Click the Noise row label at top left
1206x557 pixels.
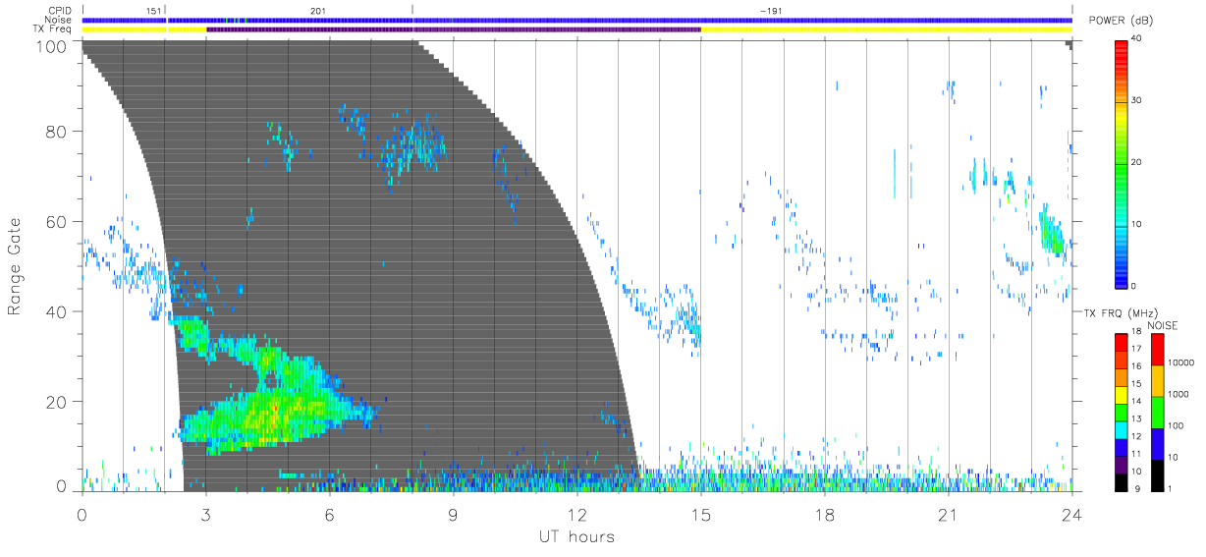[58, 20]
